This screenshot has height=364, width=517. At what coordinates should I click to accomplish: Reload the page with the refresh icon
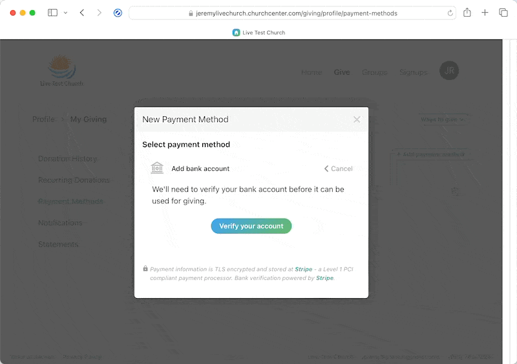(450, 13)
